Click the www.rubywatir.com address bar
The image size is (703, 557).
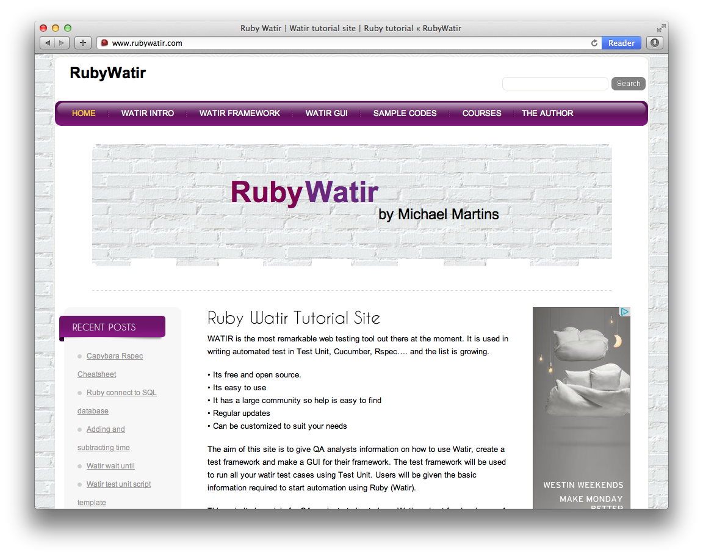(x=349, y=43)
